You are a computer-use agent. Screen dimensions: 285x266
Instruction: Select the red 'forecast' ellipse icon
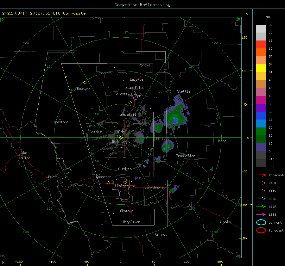pos(261,230)
